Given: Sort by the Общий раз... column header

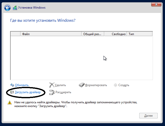Looking at the screenshot, I should (x=93, y=34).
